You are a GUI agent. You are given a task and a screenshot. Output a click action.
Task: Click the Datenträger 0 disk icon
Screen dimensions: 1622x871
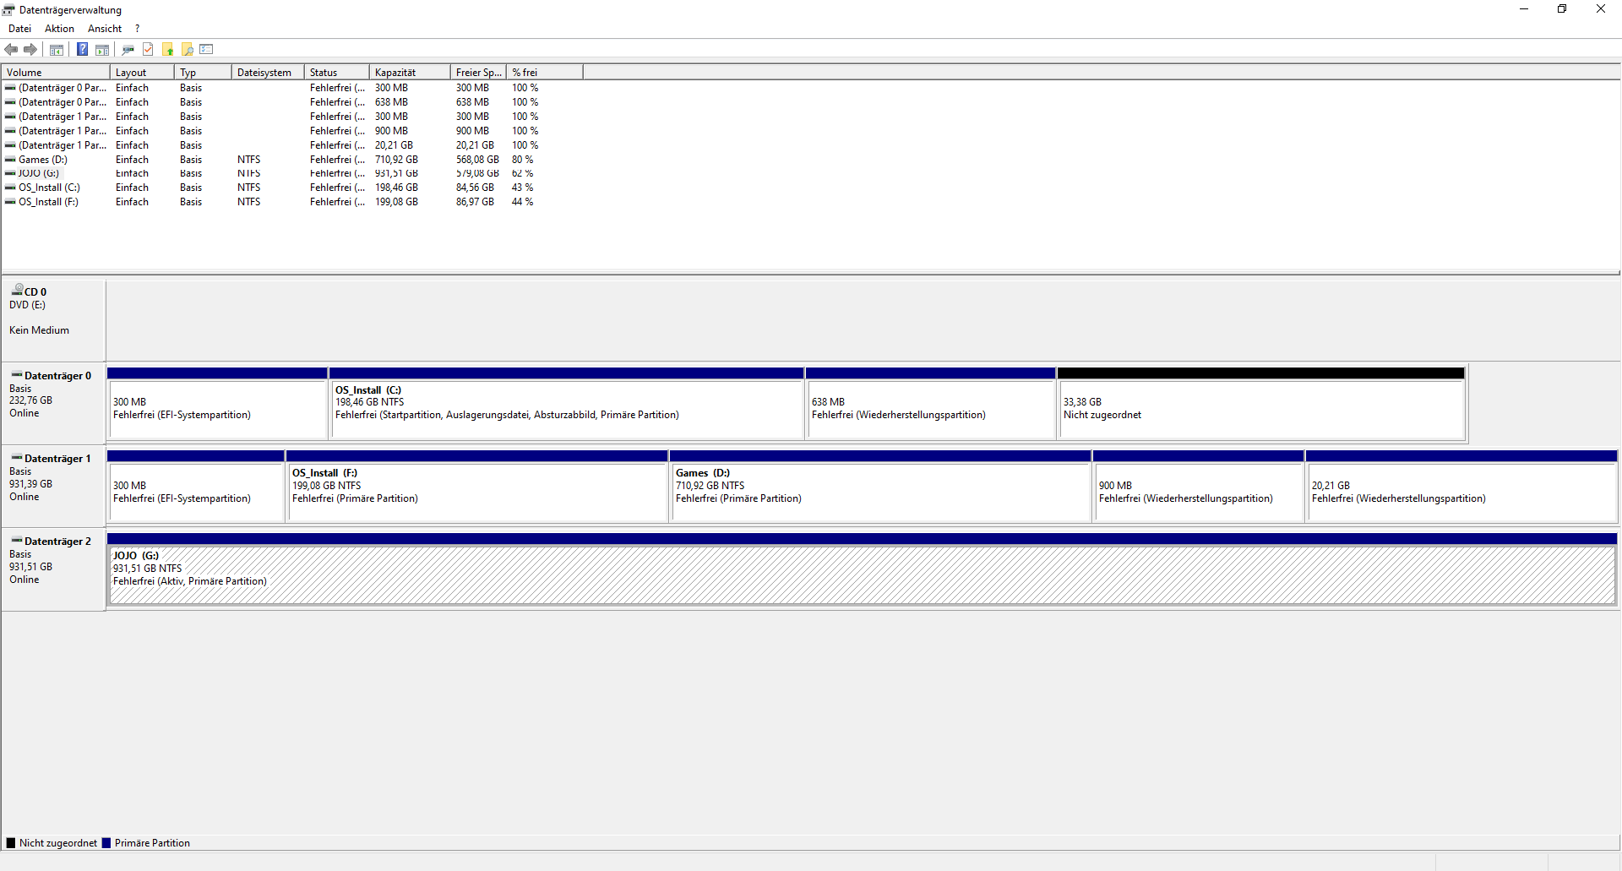pyautogui.click(x=17, y=374)
